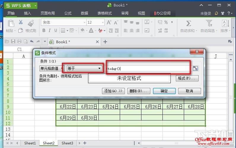Screen dimensions: 236x148
Task: Toggle Italic formatting button
Action: coord(50,30)
